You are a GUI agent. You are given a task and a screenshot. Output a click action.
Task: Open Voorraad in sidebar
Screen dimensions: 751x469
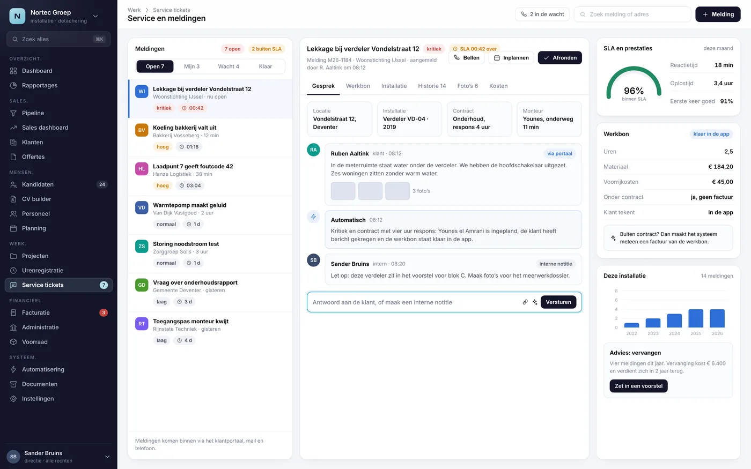click(58, 342)
